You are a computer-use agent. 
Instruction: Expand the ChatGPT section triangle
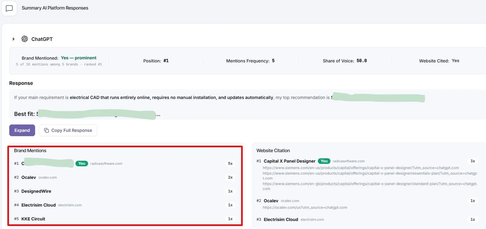point(14,39)
